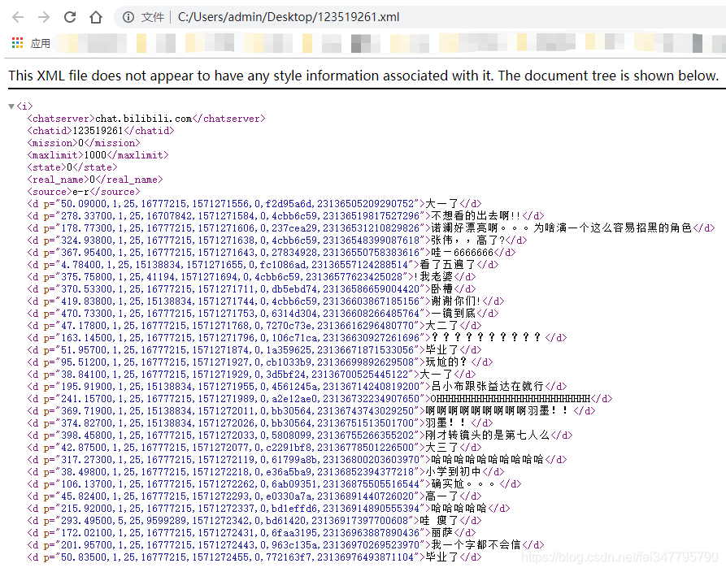
Task: Select danmaku line starting p="50.83500
Action: click(x=254, y=557)
